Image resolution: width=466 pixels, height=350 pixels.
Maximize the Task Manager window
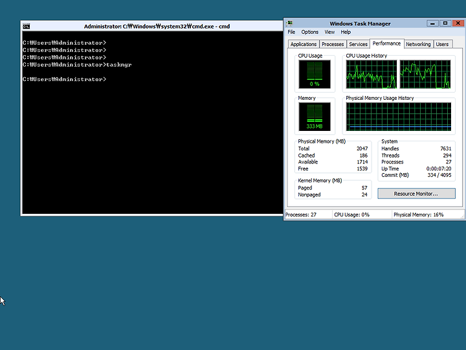(x=445, y=23)
